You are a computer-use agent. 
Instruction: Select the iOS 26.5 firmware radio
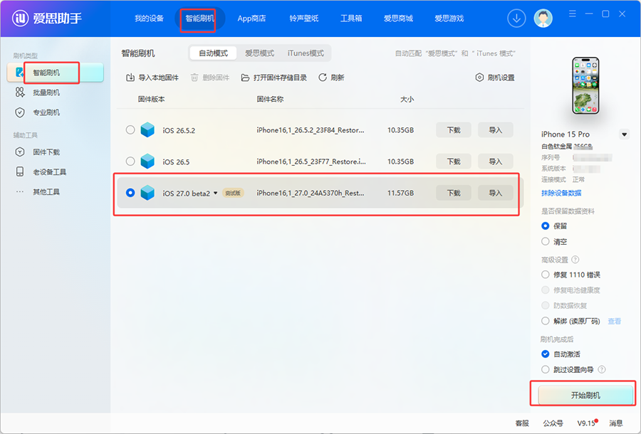point(130,162)
